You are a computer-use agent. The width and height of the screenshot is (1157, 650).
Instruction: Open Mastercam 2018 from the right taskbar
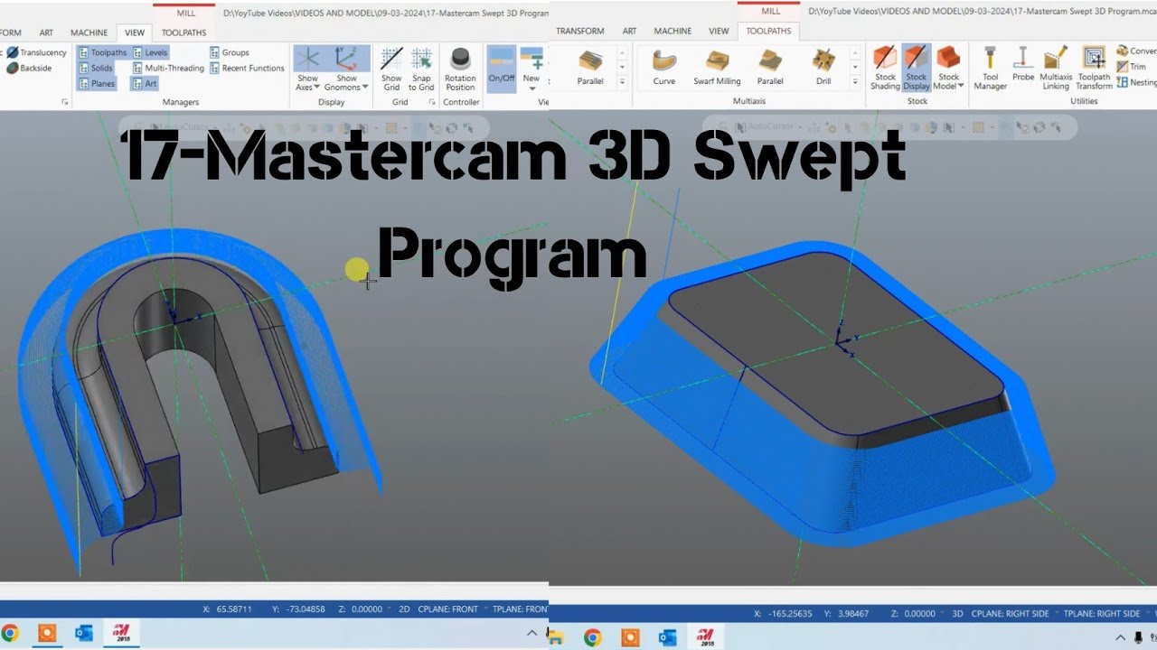coord(705,637)
